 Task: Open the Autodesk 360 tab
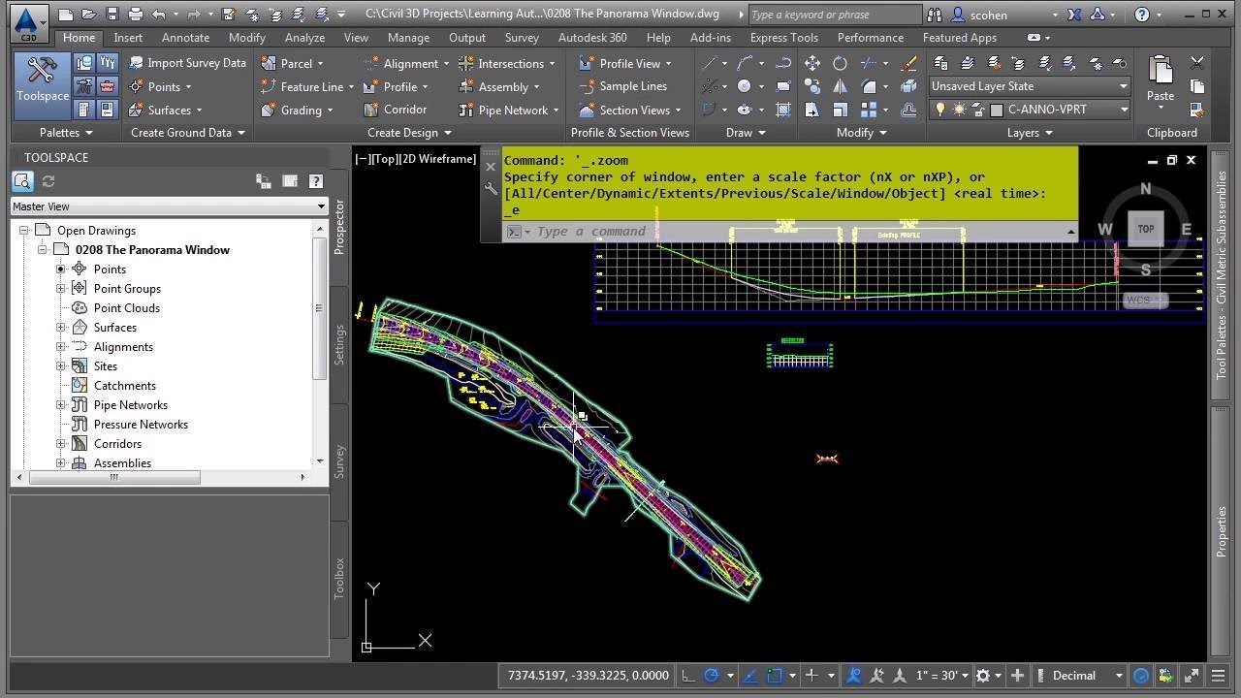[x=592, y=37]
